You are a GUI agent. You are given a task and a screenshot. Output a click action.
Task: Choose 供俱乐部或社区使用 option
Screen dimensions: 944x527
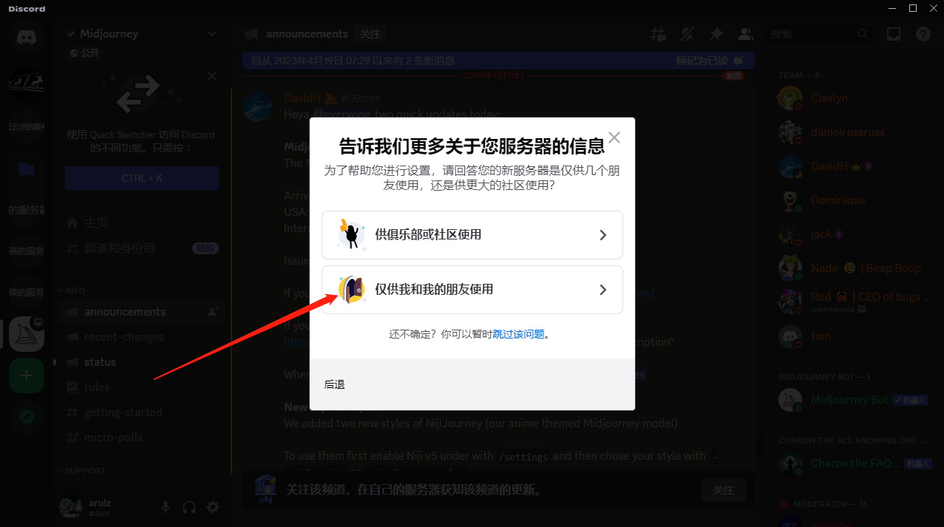(x=472, y=235)
